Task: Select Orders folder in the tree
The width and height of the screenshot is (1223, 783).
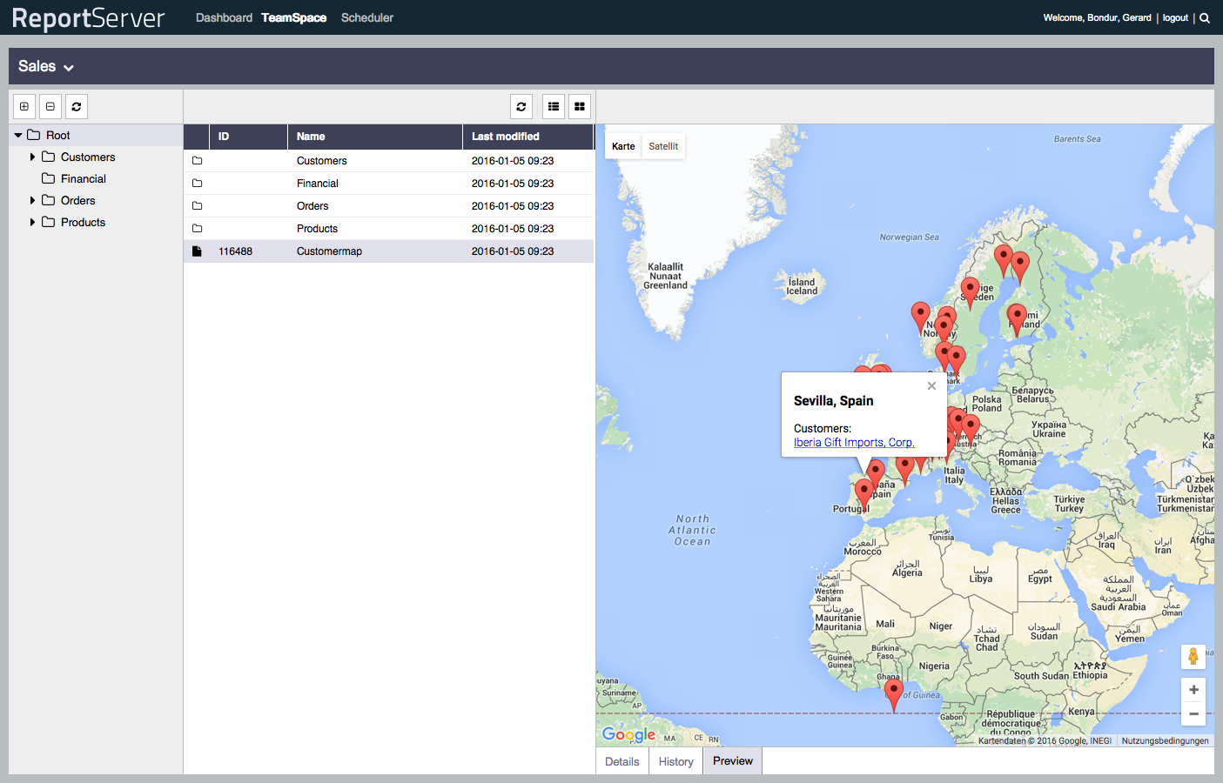Action: coord(78,200)
